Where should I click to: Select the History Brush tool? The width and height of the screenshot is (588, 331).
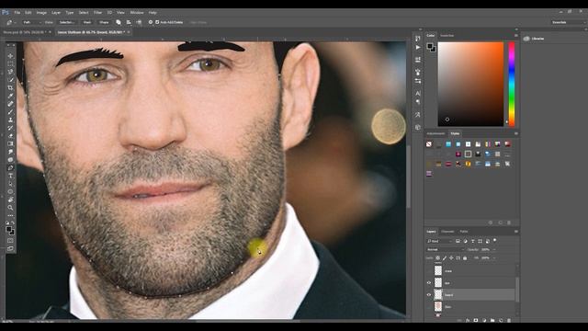click(x=10, y=128)
